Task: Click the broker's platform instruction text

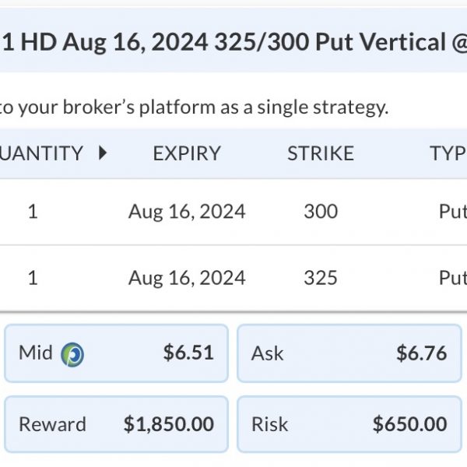Action: coord(194,107)
